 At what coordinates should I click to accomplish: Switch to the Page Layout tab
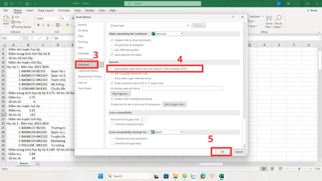tap(46, 10)
